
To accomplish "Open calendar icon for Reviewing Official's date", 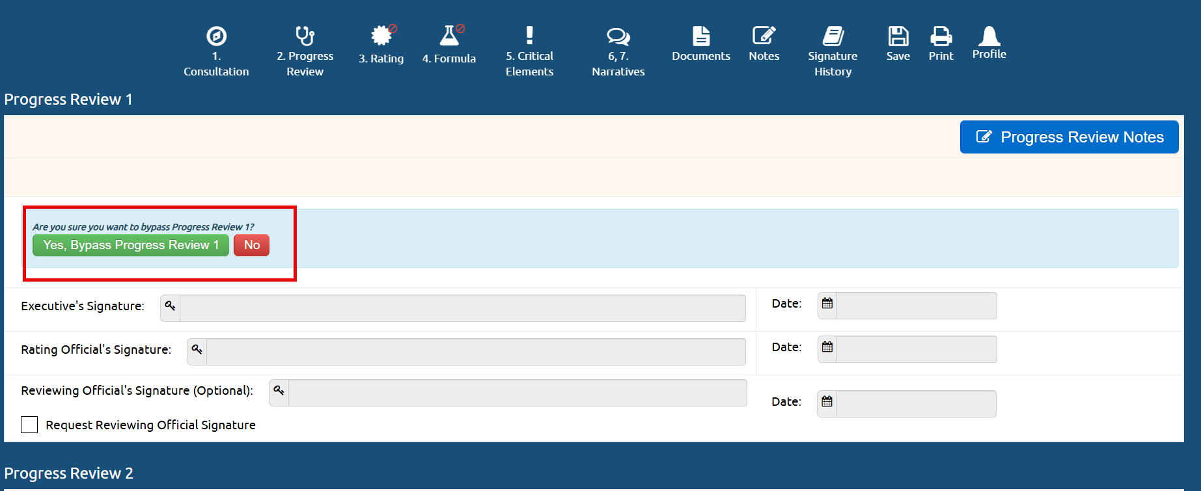I will 827,401.
